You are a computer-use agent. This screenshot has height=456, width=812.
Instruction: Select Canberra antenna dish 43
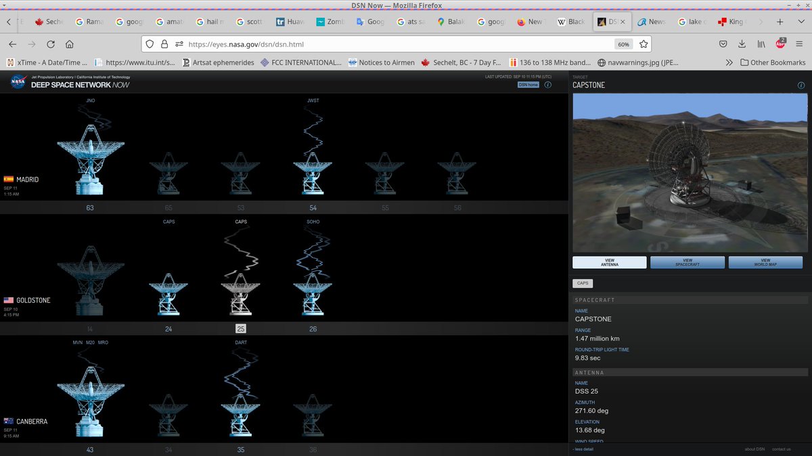click(90, 401)
